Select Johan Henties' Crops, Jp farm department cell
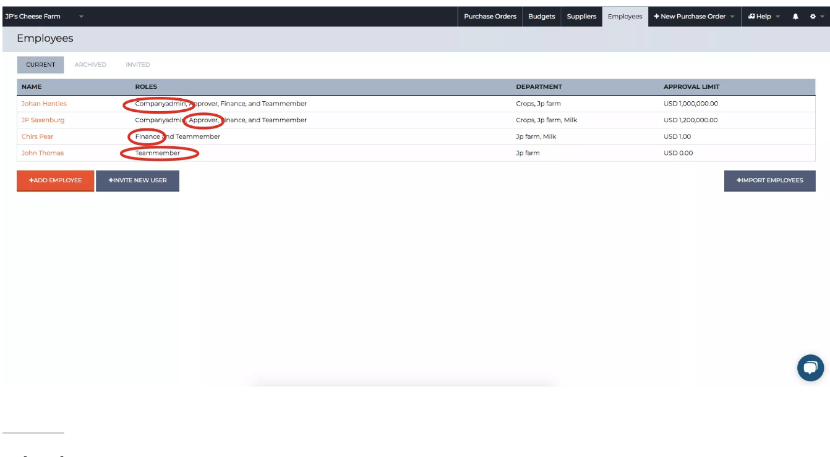 (538, 104)
